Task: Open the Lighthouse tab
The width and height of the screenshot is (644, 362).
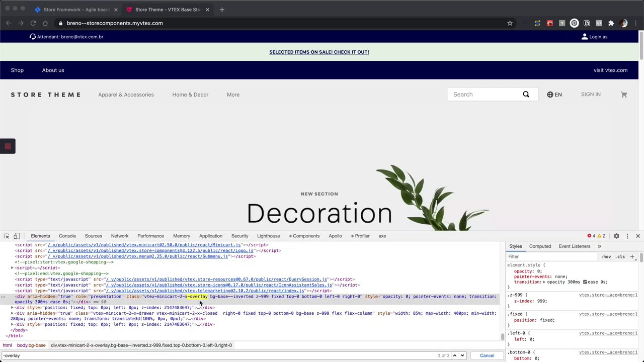Action: point(268,236)
